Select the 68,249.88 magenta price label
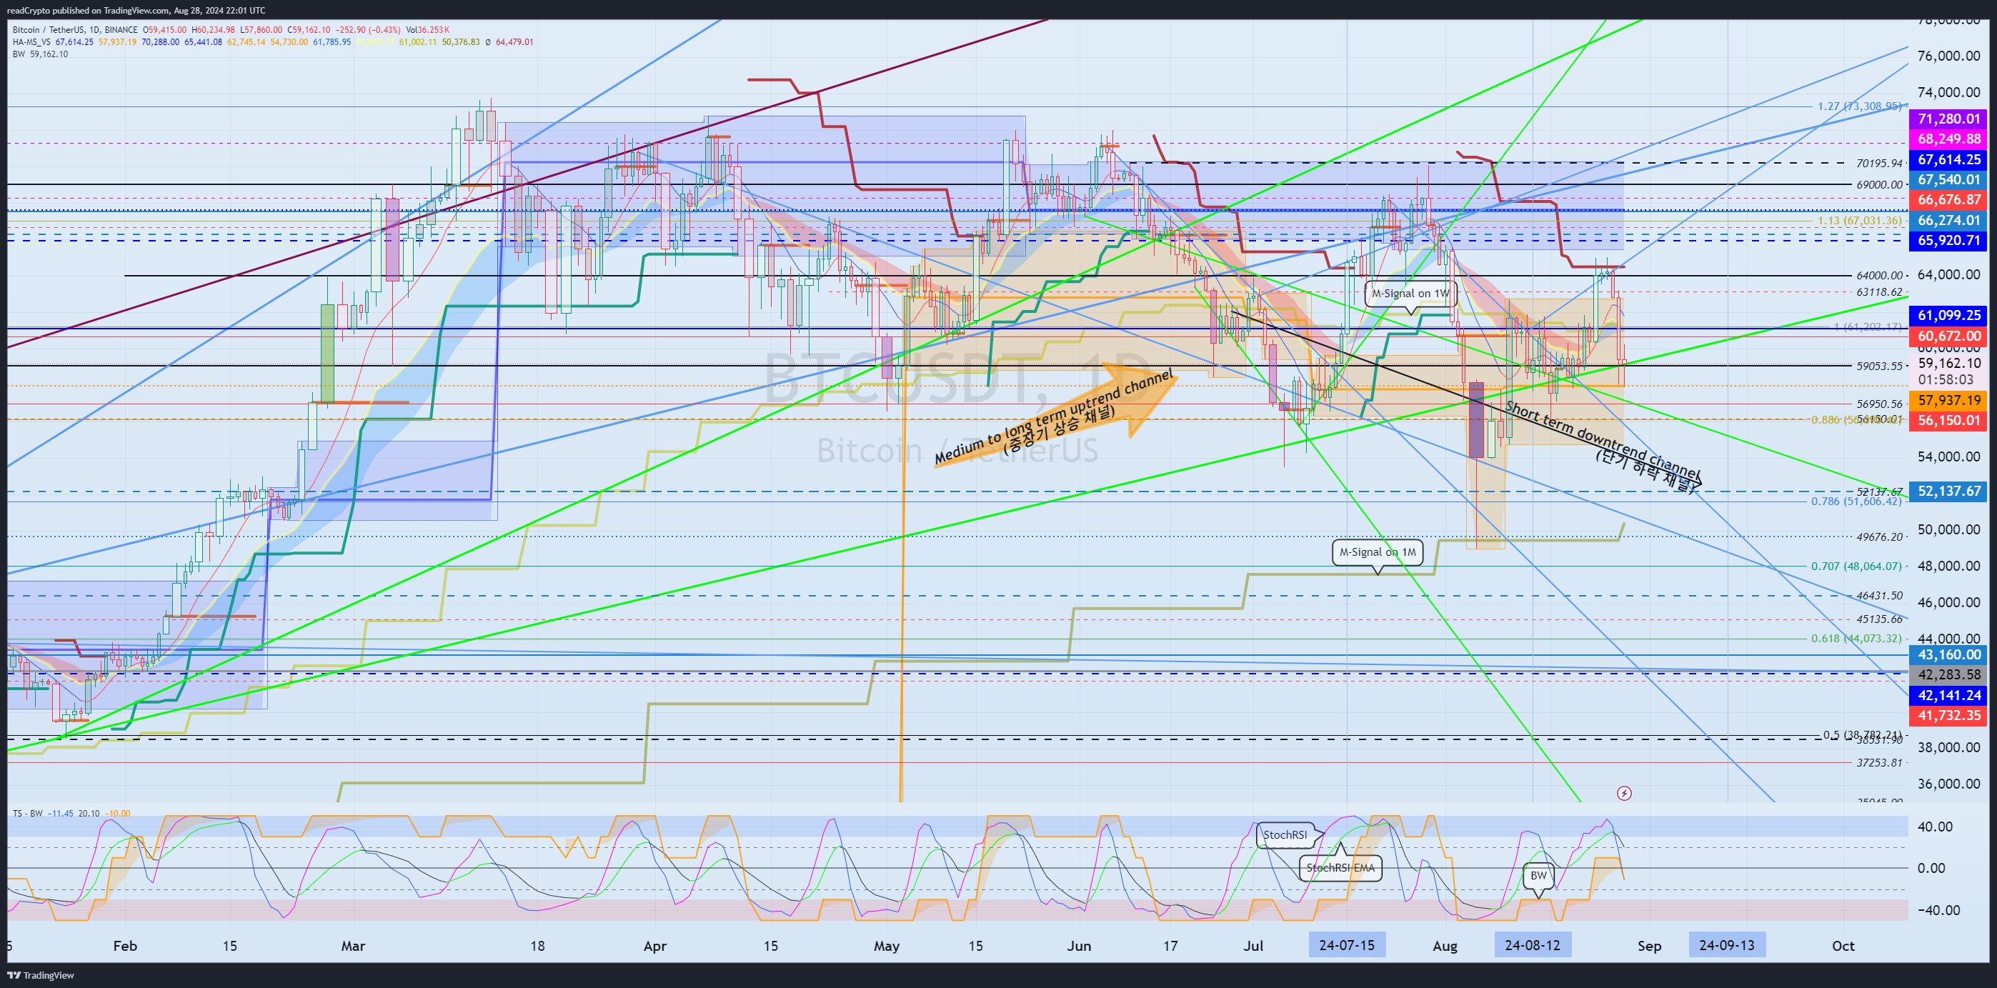 click(x=1948, y=139)
